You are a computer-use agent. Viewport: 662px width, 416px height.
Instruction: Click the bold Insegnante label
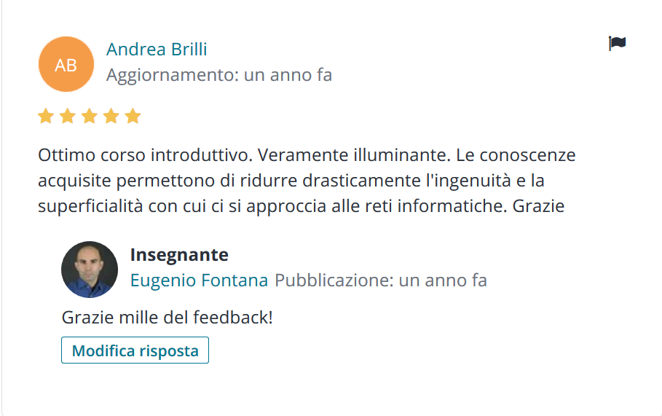pyautogui.click(x=179, y=255)
